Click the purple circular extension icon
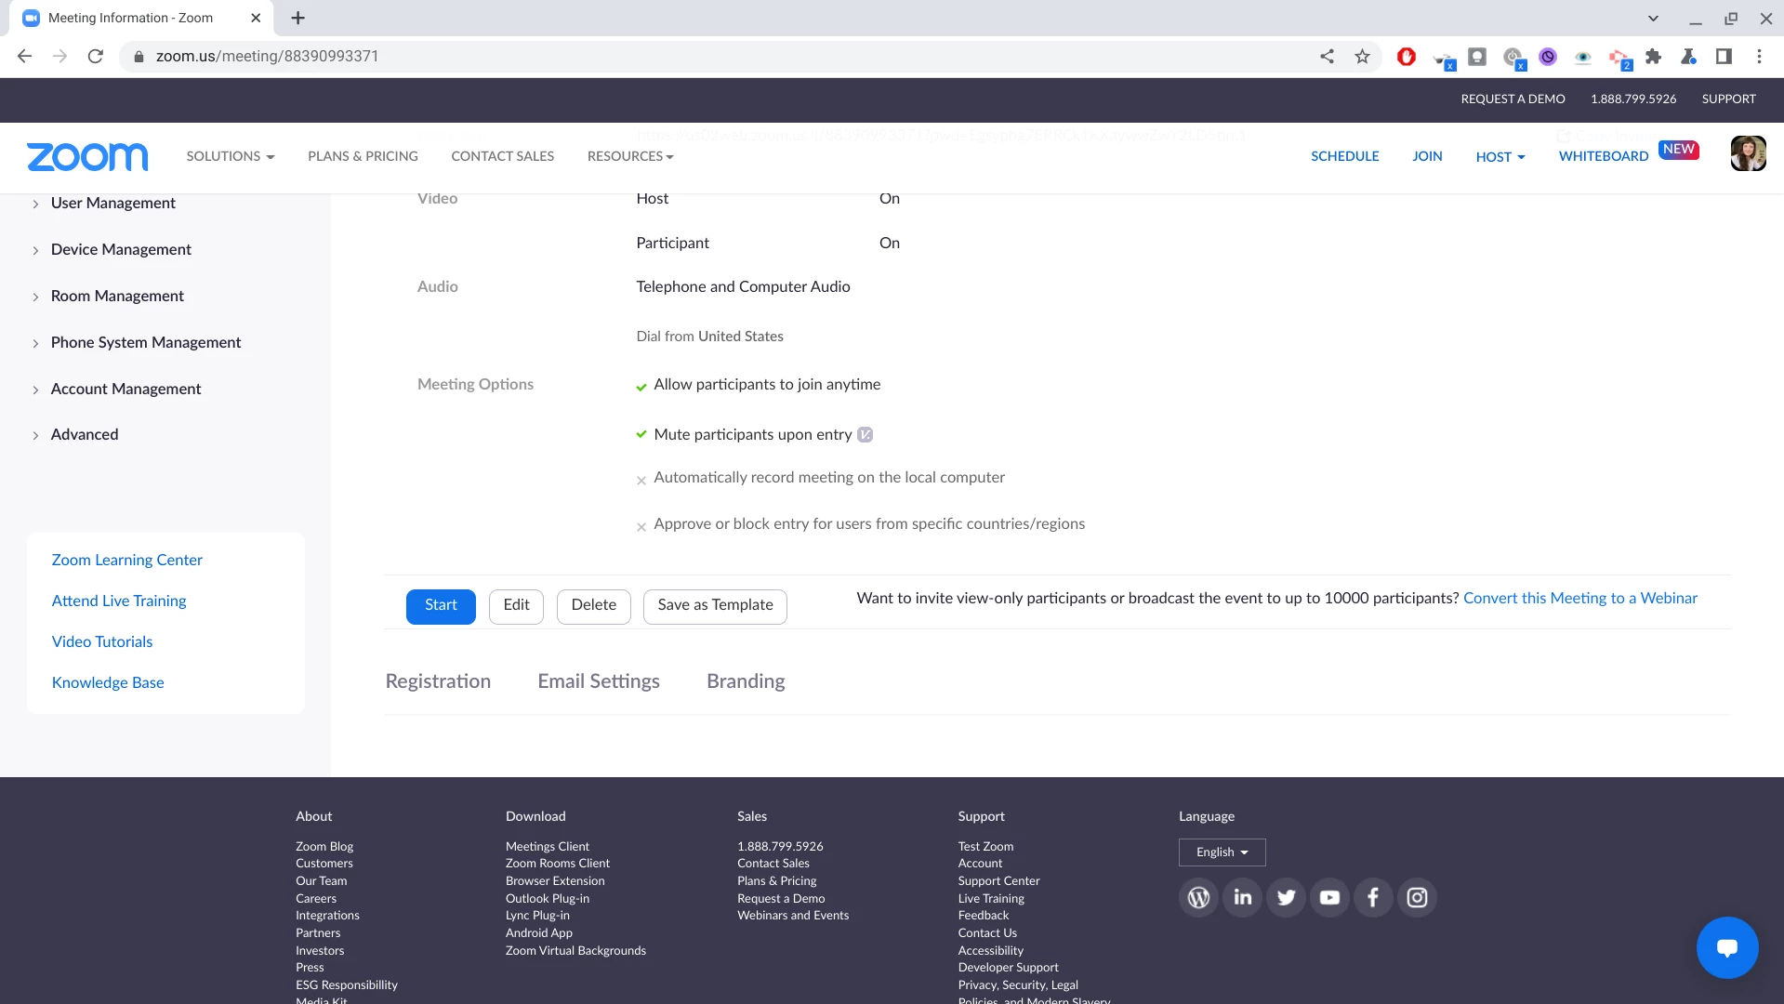The width and height of the screenshot is (1784, 1004). point(1548,57)
